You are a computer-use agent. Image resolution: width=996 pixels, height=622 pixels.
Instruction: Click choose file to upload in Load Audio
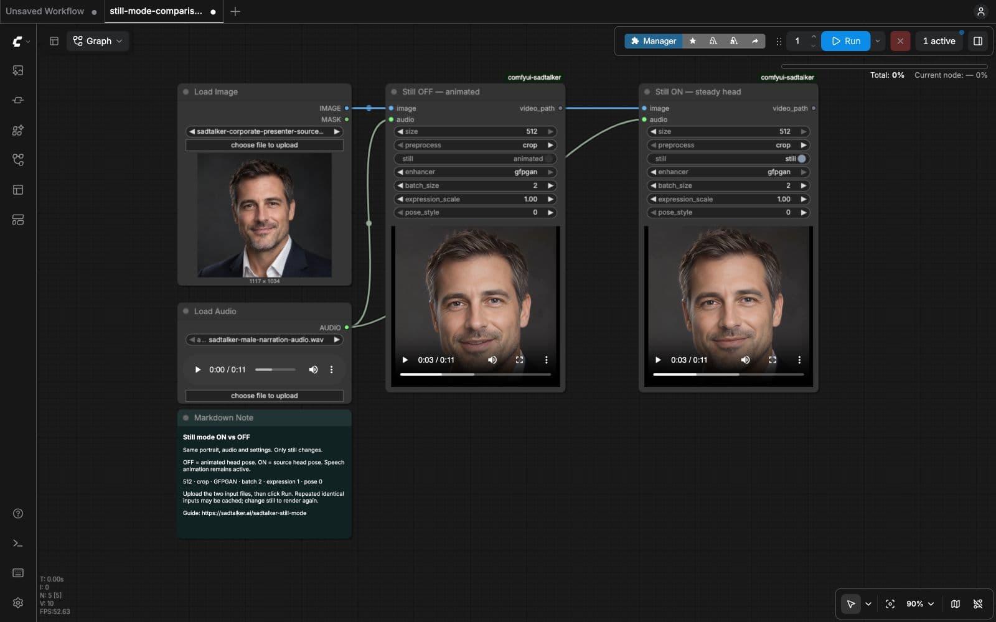(264, 396)
